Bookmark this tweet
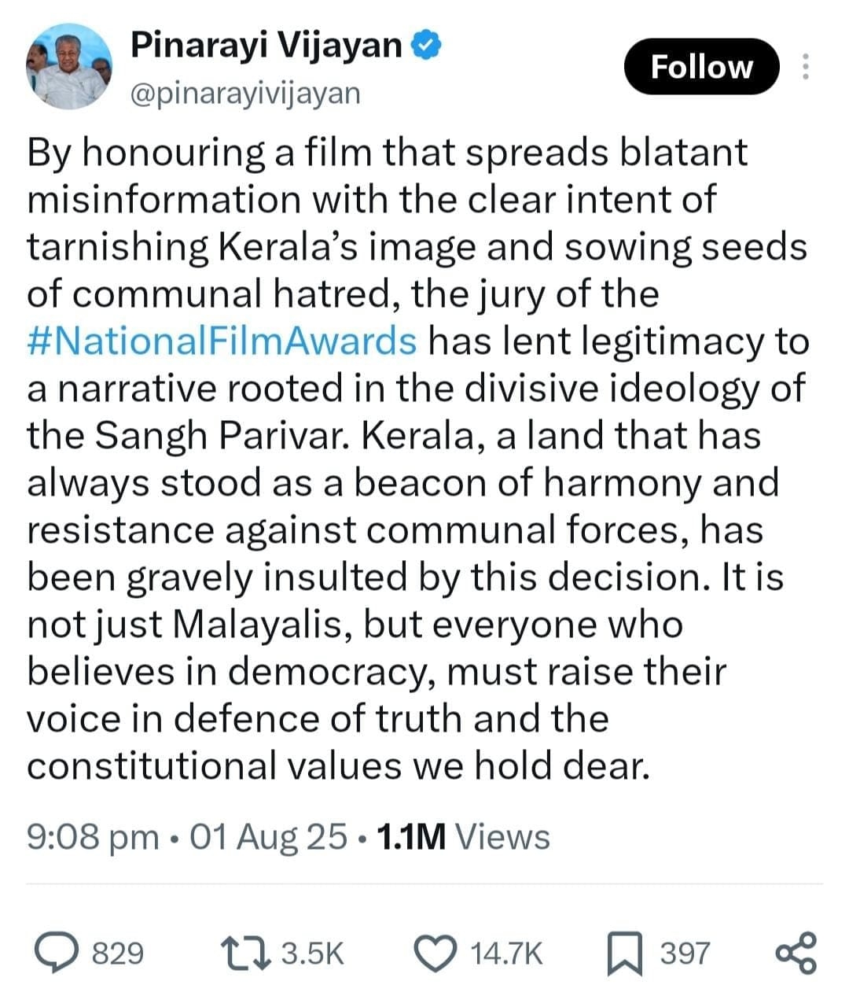Viewport: 849px width, 1007px height. pos(627,954)
